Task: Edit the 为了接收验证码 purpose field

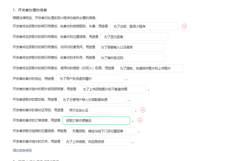Action: click(x=131, y=58)
